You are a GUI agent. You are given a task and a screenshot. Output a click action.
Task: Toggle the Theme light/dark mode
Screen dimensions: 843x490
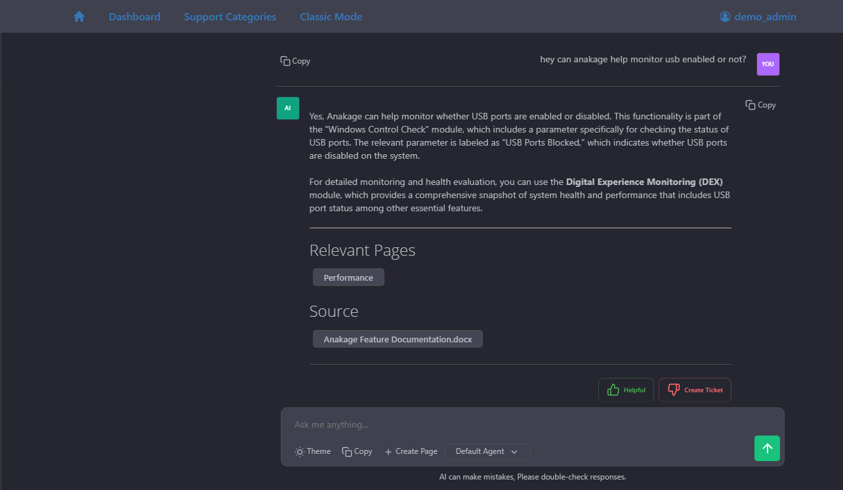313,451
